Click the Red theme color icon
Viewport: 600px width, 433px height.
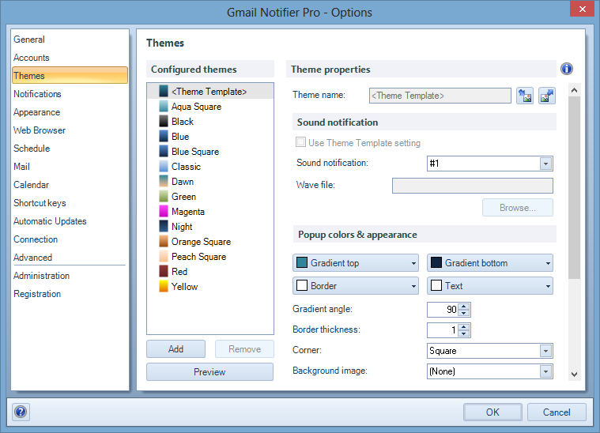pos(164,271)
